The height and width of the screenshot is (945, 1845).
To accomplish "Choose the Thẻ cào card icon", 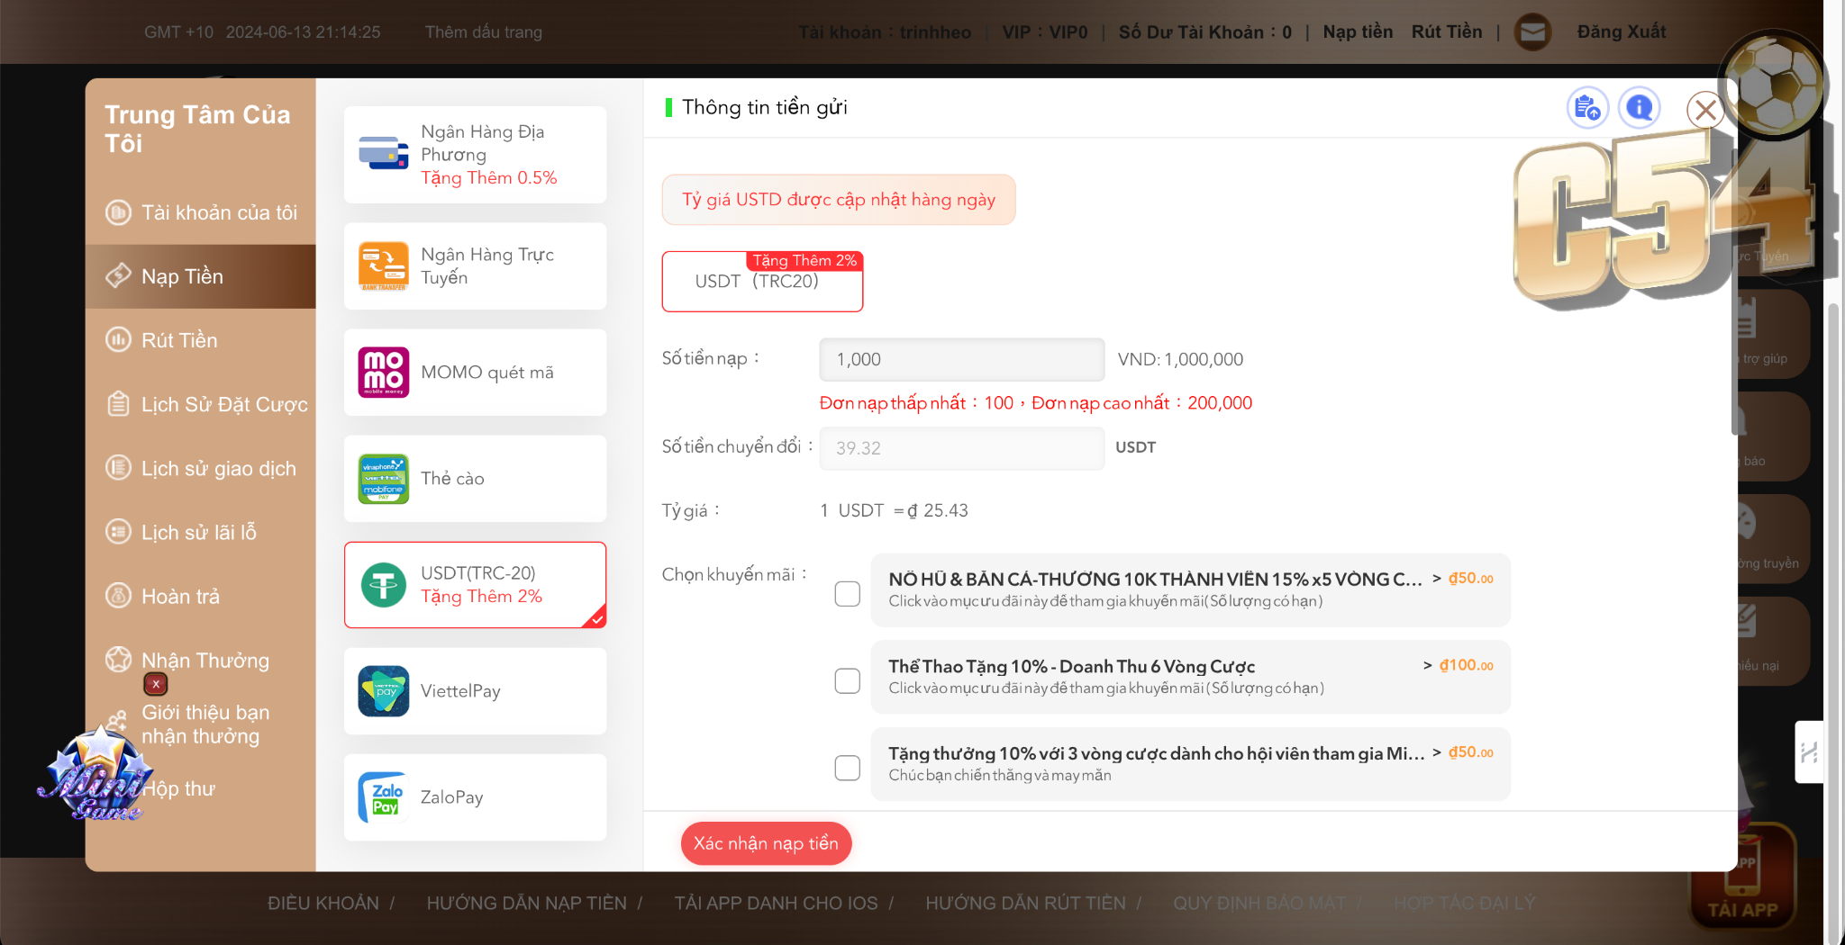I will click(384, 479).
